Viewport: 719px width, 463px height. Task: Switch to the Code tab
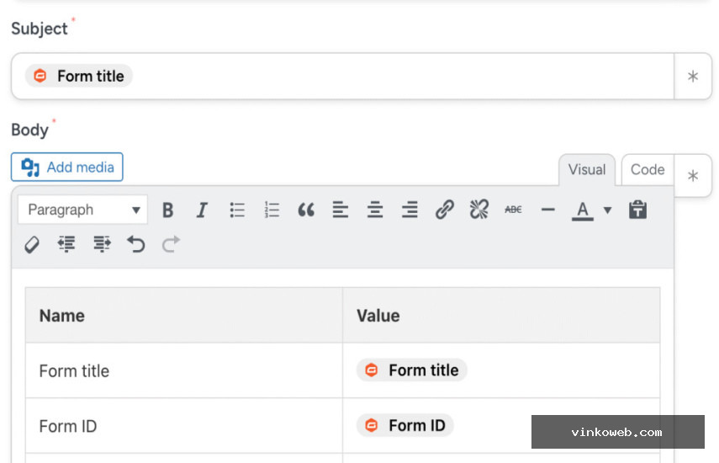point(647,170)
